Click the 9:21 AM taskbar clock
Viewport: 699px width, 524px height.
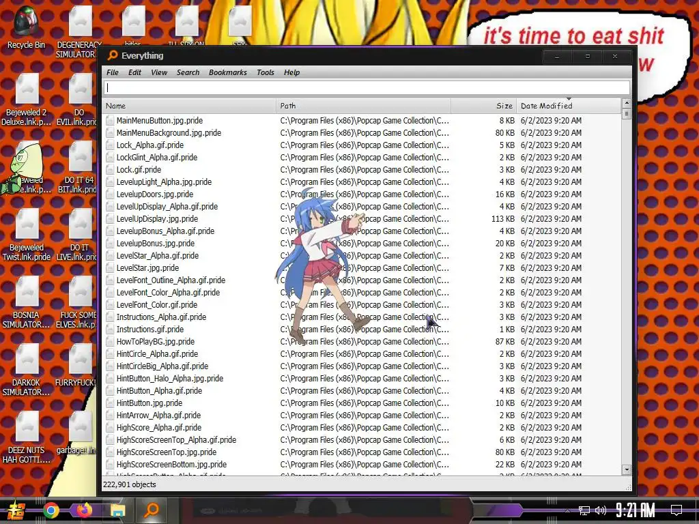click(x=636, y=510)
